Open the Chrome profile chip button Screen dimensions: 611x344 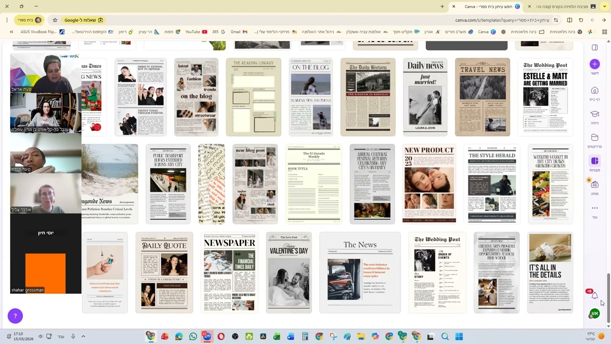[x=30, y=20]
